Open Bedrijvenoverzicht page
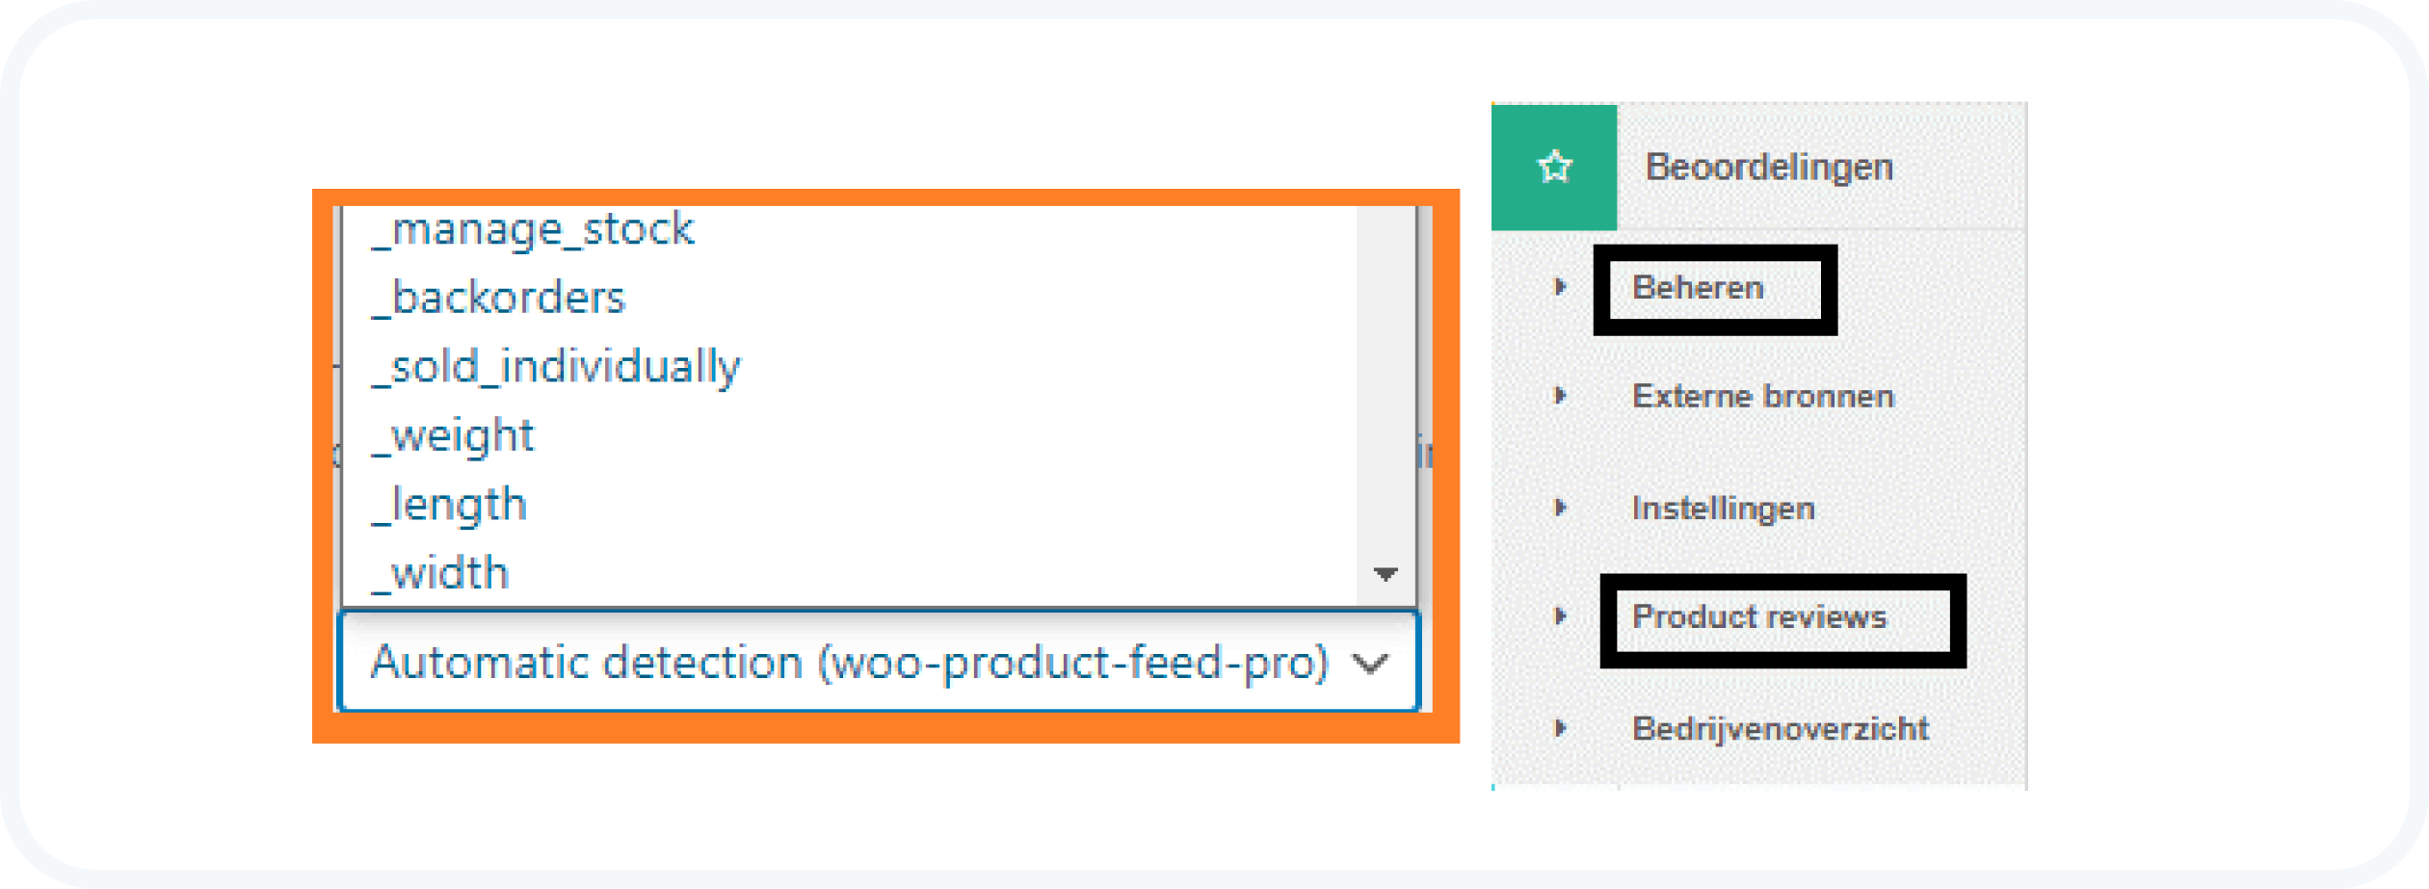Image resolution: width=2429 pixels, height=889 pixels. tap(1780, 728)
